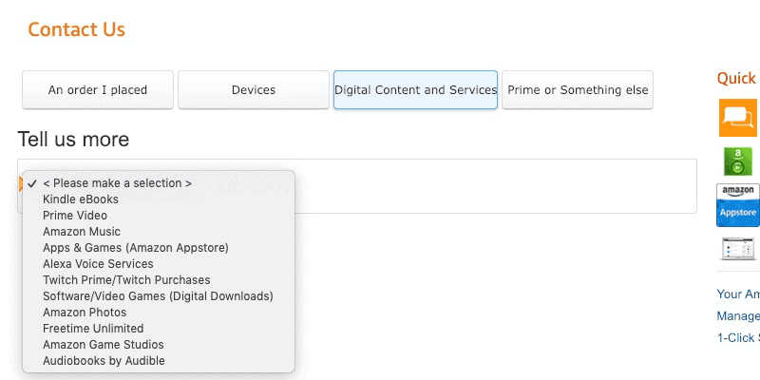760x380 pixels.
Task: Choose Apps & Games (Amazon Appstore)
Action: pyautogui.click(x=159, y=248)
